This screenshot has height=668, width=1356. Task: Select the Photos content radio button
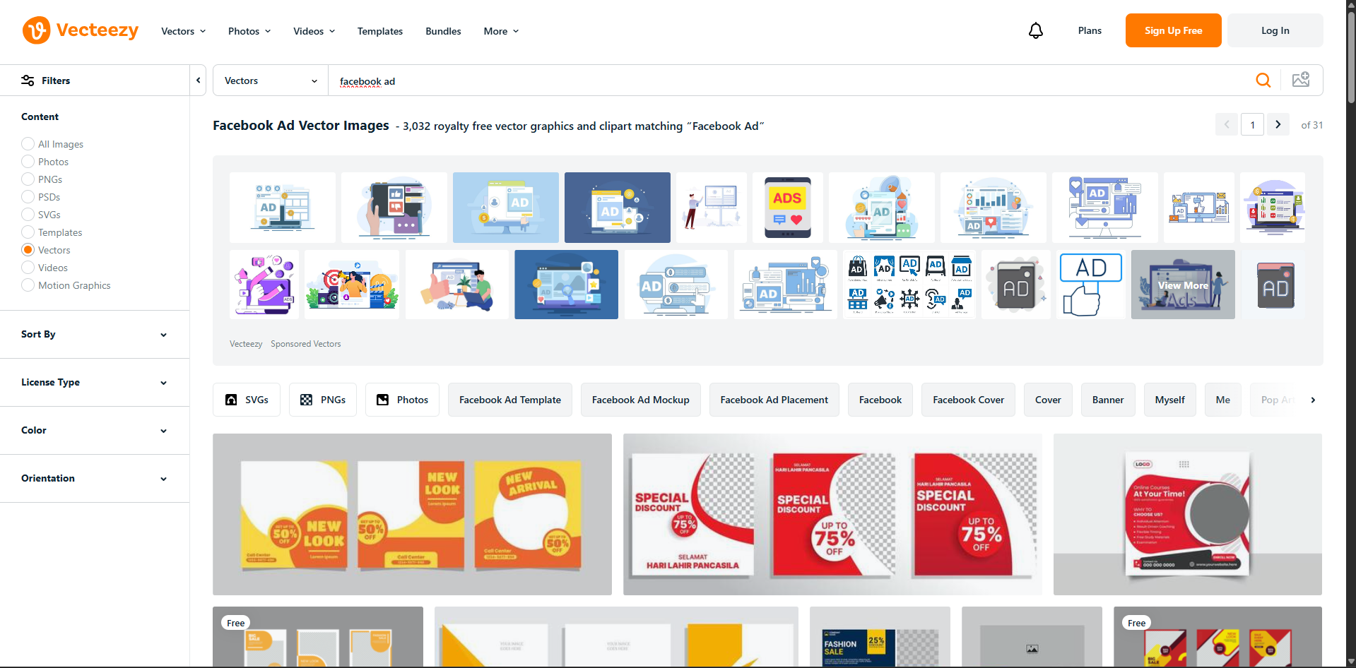coord(28,161)
